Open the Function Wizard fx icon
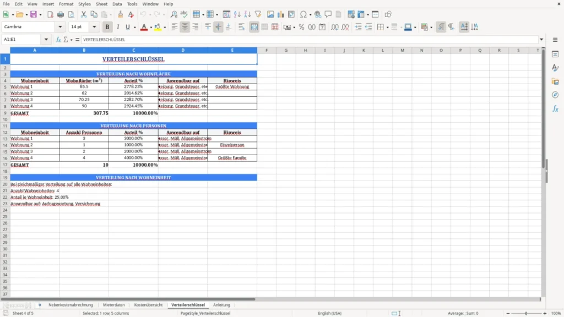Image resolution: width=564 pixels, height=317 pixels. [58, 40]
